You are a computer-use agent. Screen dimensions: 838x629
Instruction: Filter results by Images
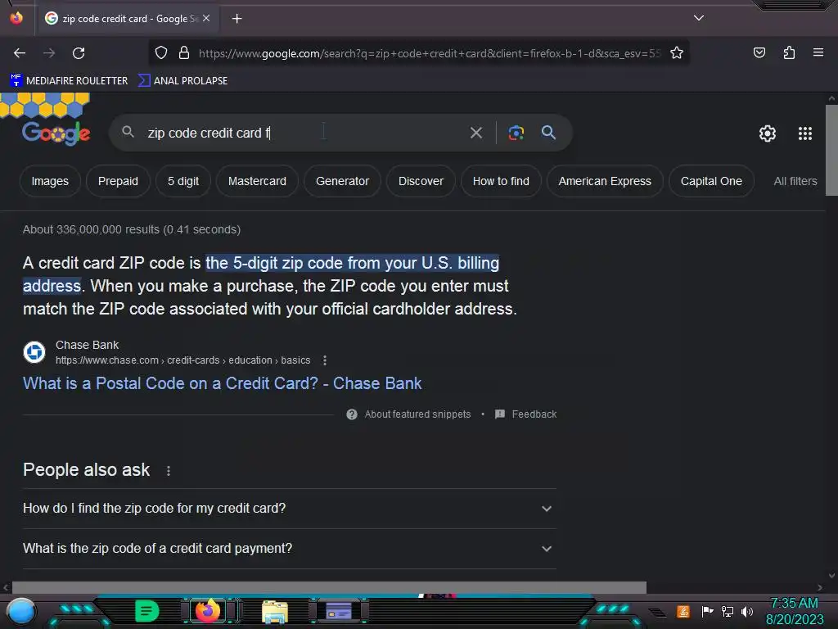[50, 181]
